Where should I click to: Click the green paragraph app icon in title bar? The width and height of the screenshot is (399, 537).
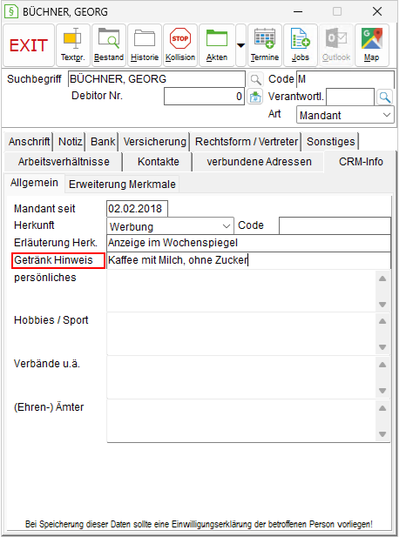point(11,11)
